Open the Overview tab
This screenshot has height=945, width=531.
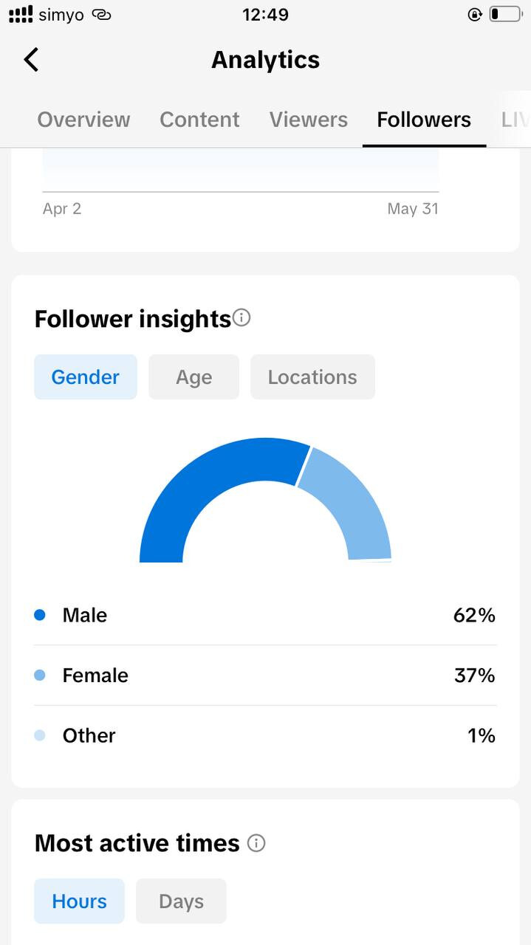(83, 120)
